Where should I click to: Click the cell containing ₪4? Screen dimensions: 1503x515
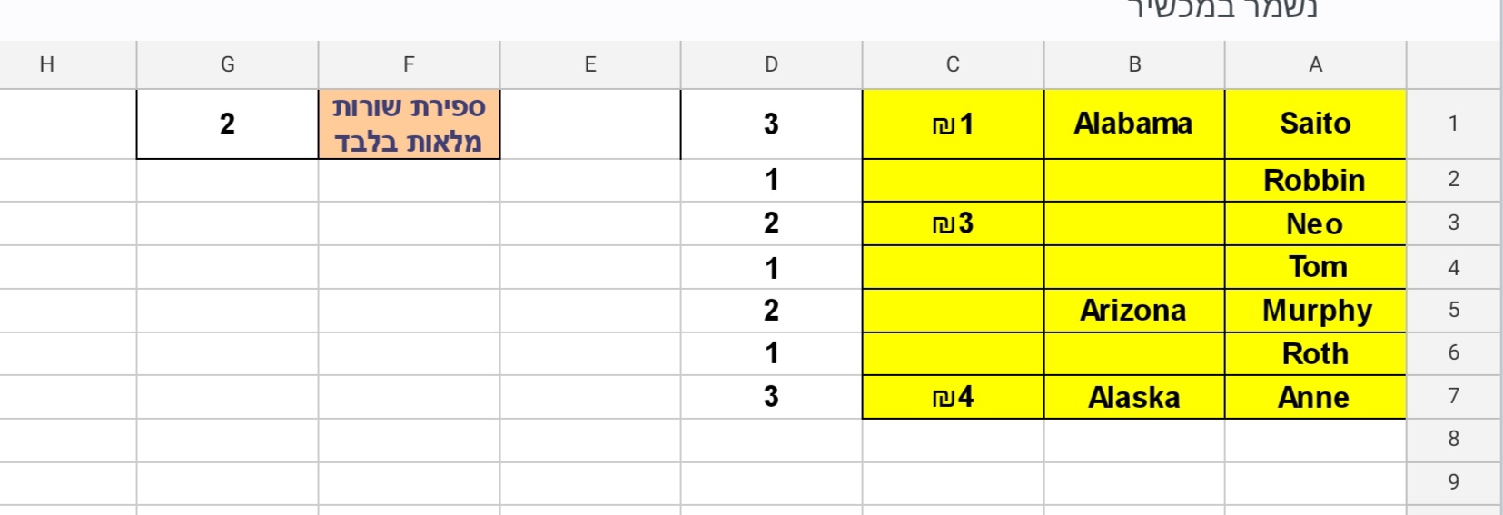[x=953, y=397]
